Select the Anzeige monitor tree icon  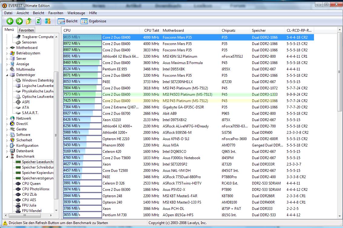[x=12, y=64]
